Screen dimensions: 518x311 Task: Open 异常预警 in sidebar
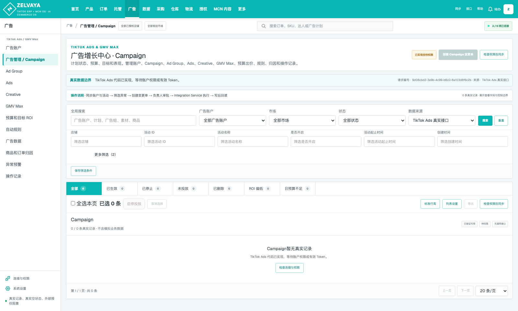(x=30, y=165)
